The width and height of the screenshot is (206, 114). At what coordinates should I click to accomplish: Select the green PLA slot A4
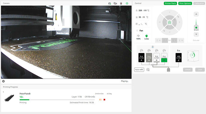pos(164,57)
